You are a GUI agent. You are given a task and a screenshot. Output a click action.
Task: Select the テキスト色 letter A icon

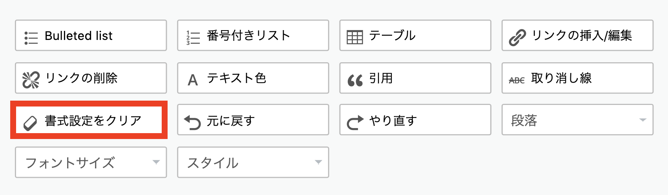(193, 80)
